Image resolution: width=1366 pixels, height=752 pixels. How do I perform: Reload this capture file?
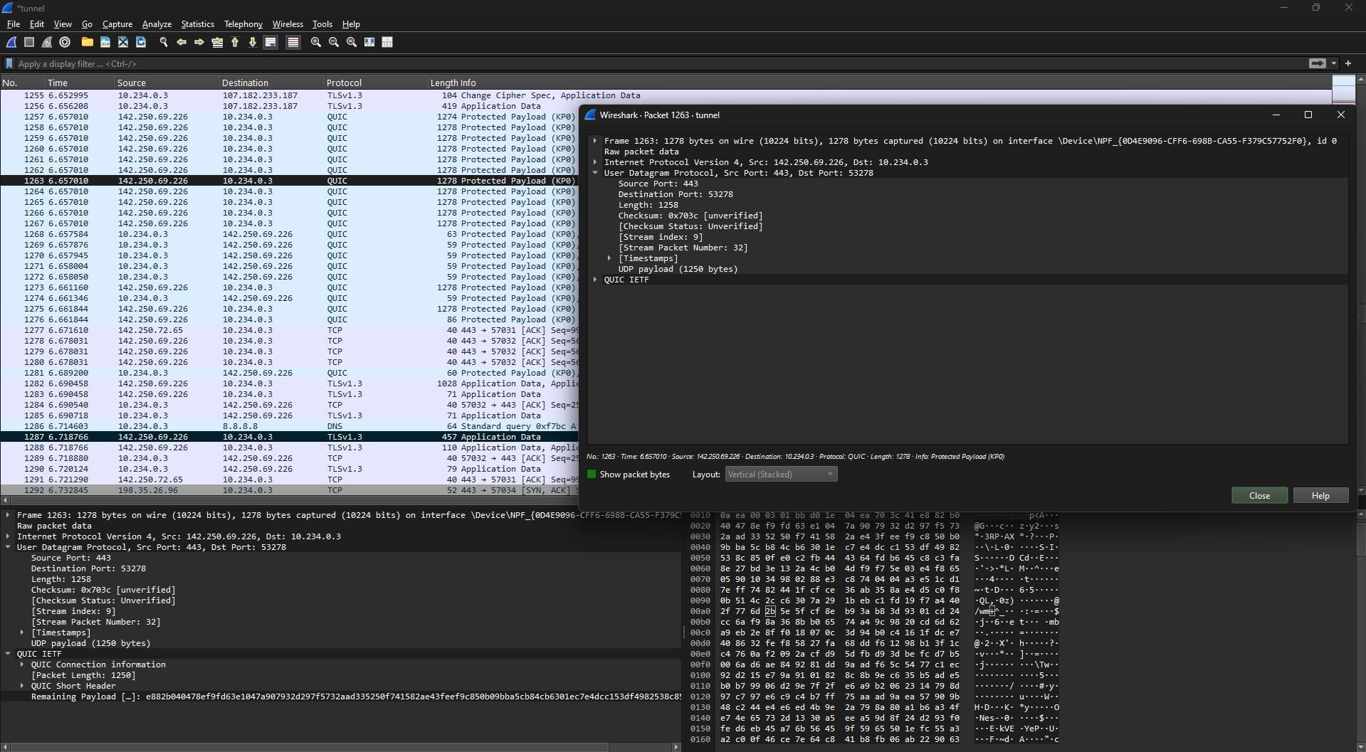[x=140, y=42]
